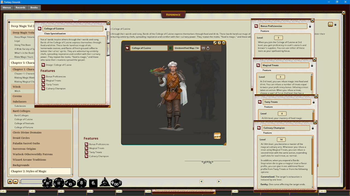Open the help question-mark on the image window
Image resolution: width=350 pixels, height=196 pixels.
point(219,43)
